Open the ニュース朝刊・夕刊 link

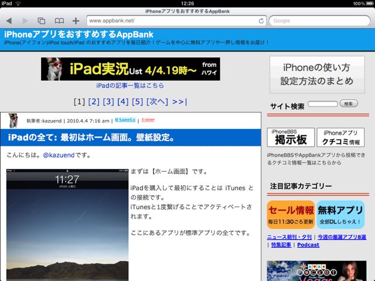(x=289, y=237)
